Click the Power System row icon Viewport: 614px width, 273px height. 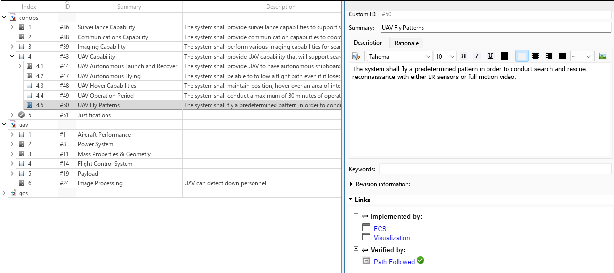(x=21, y=144)
